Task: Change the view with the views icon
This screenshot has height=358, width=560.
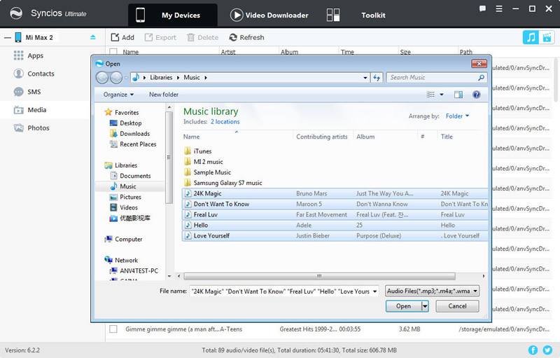Action: [430, 95]
